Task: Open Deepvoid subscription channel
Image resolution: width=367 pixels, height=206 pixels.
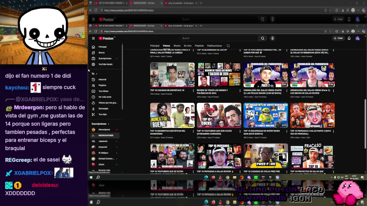Action: (104, 147)
